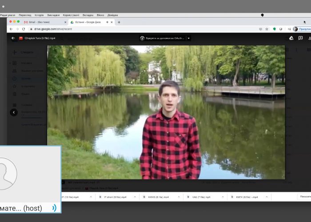Click the video preview to play it
Screen dimensions: 311x222
[166, 112]
